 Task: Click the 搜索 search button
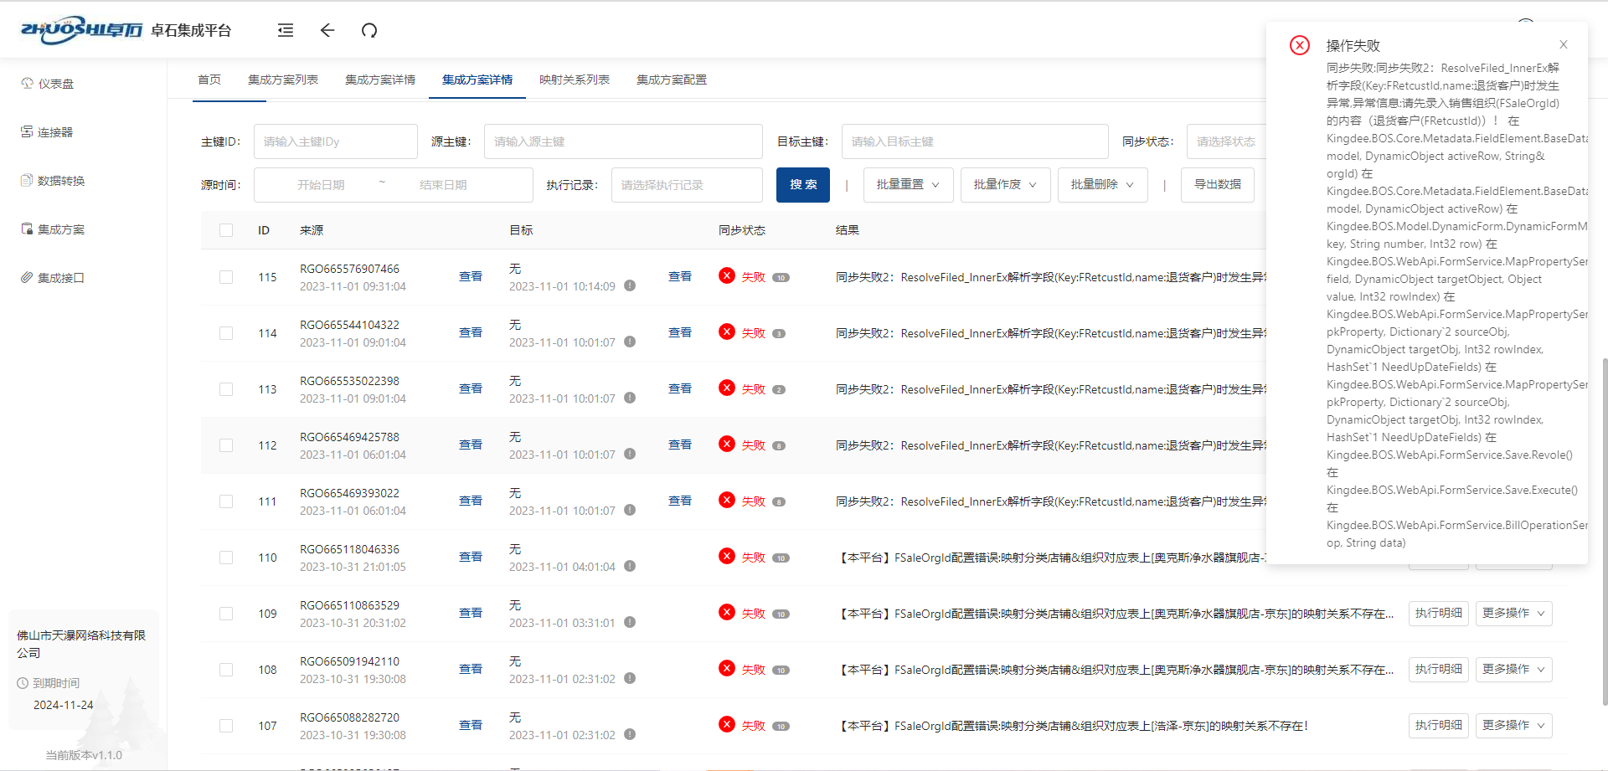tap(802, 185)
